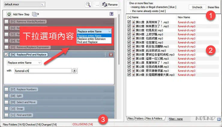Click the 'with' text field containing funeral-ch

[43, 71]
